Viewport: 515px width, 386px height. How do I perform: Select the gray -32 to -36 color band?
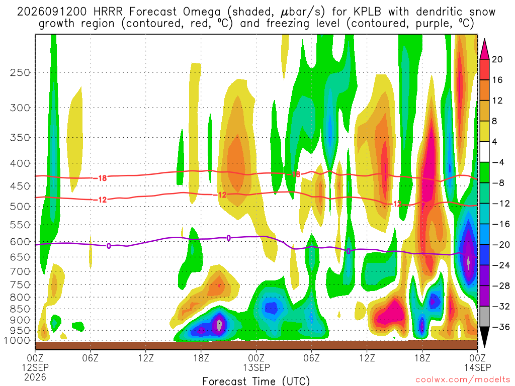tap(484, 317)
